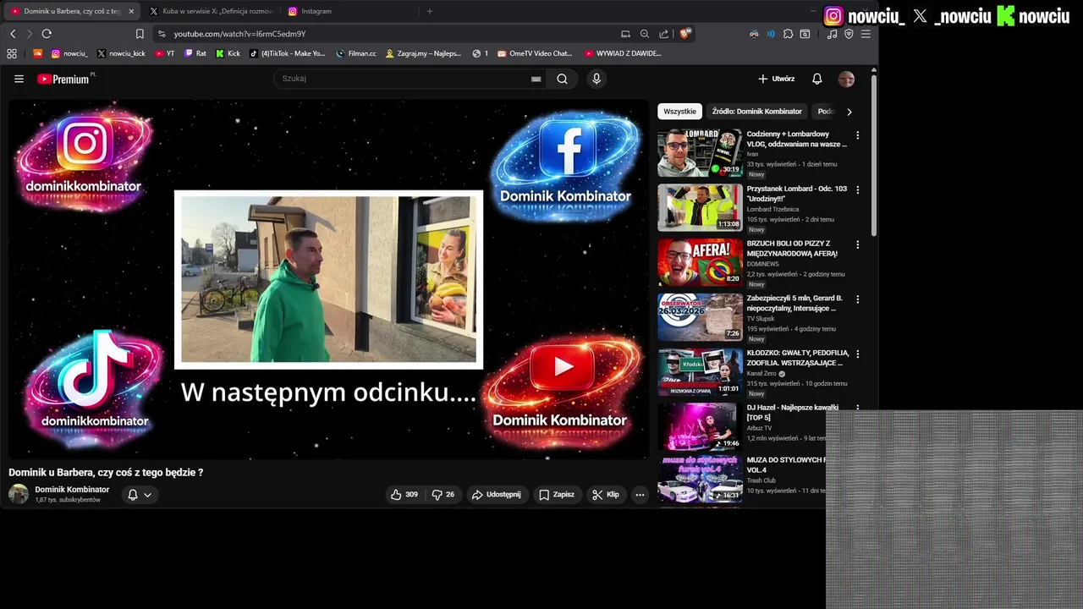This screenshot has height=609, width=1083.
Task: Open options menu for BRZUCH BOLI video
Action: pyautogui.click(x=857, y=244)
